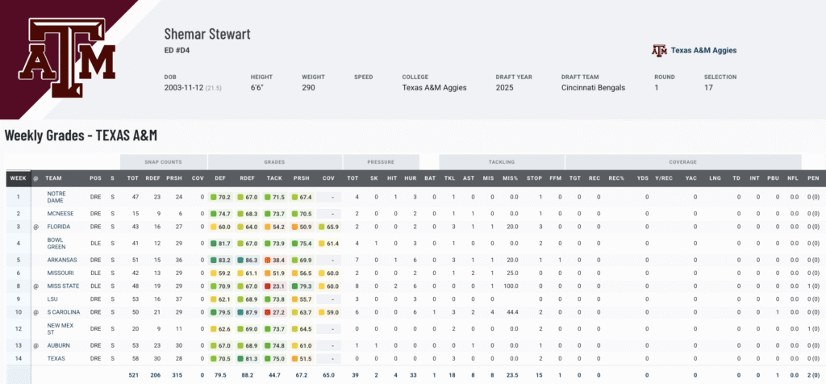Click the TACKLING group header
This screenshot has height=384, width=826.
coord(502,162)
